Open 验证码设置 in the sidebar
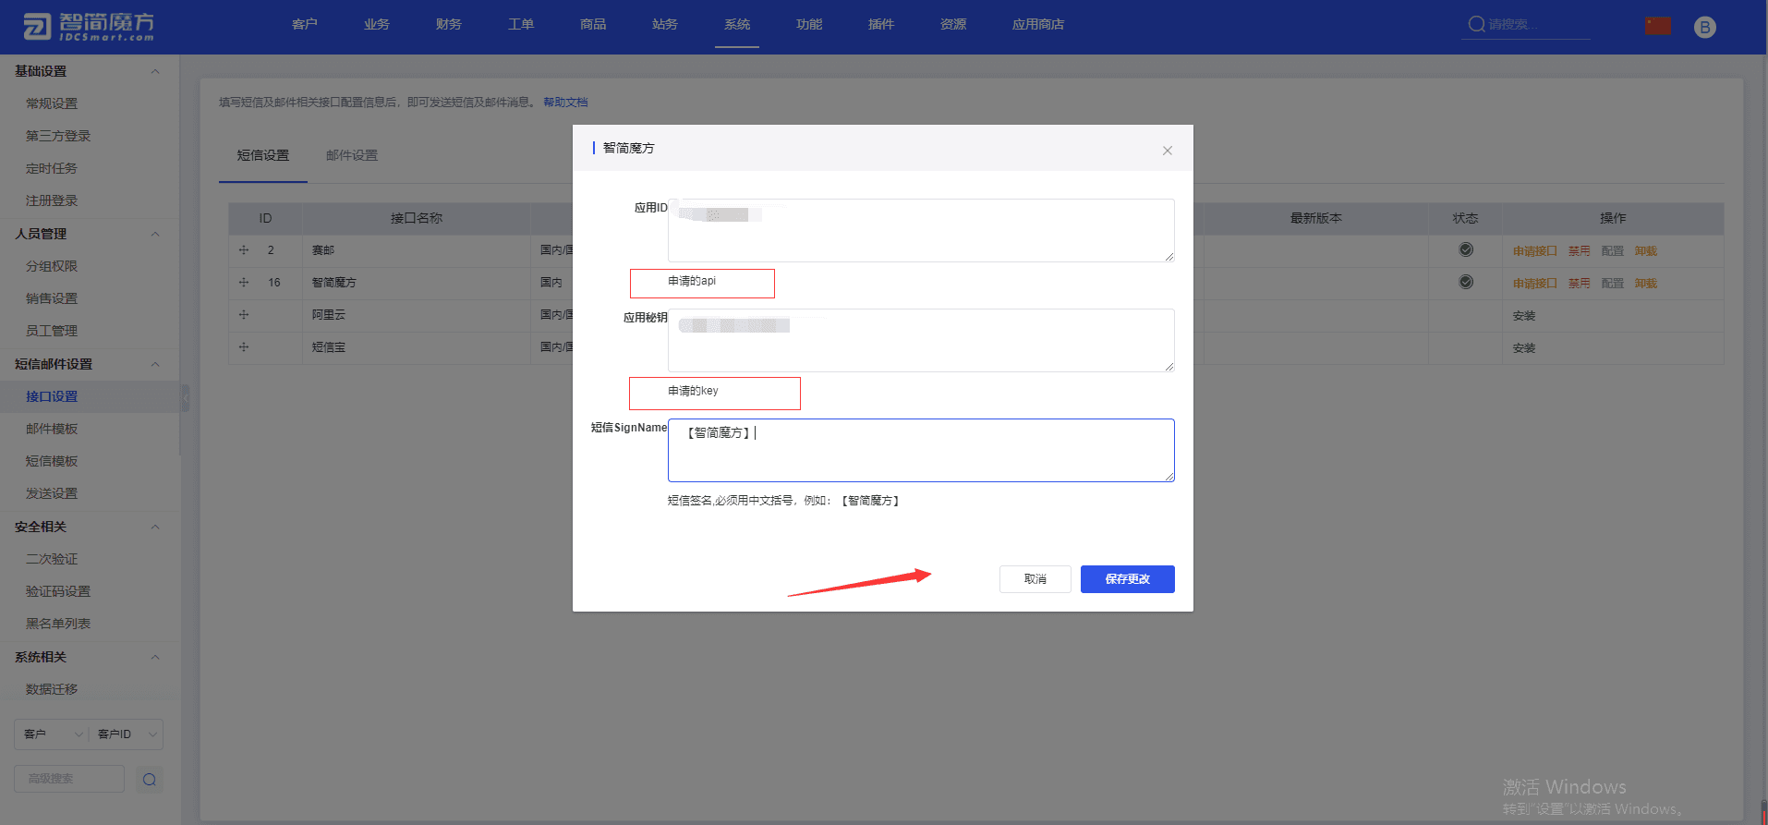Screen dimensions: 1768x825 [58, 591]
